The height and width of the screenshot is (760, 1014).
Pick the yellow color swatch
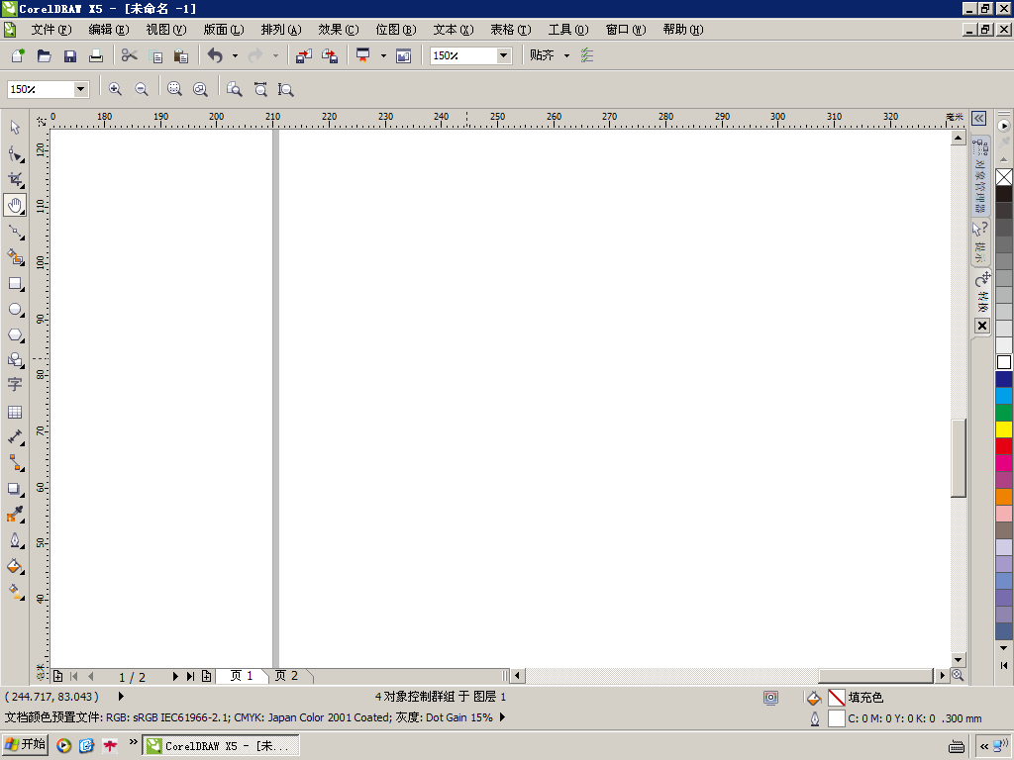[x=1004, y=429]
